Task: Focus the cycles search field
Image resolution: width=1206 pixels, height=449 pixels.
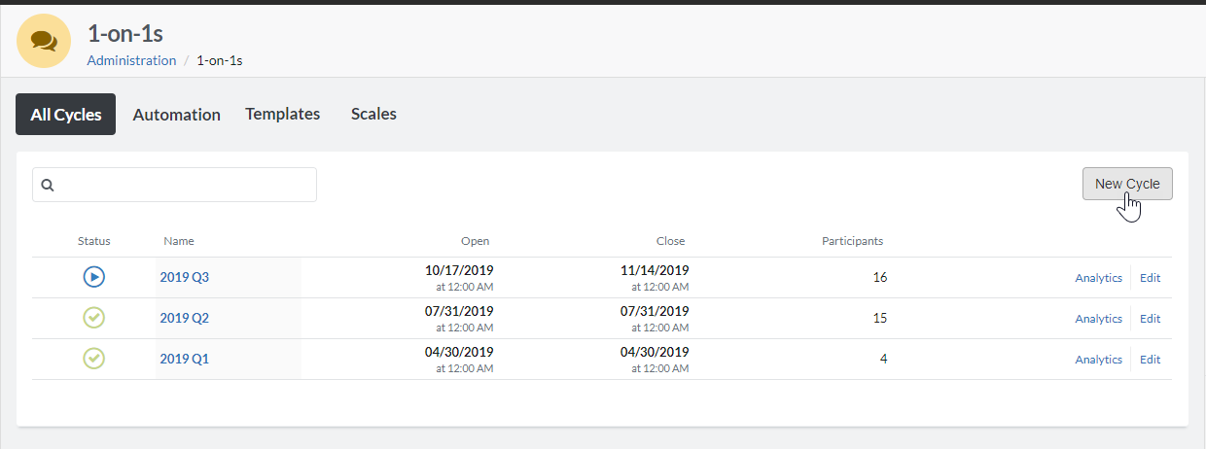Action: pos(174,185)
